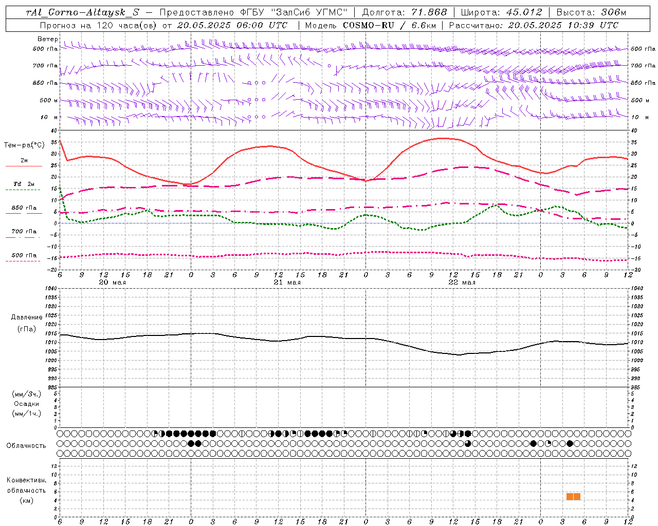Viewport: 658px width, 526px height.
Task: Click the Давление panel label
Action: (27, 317)
